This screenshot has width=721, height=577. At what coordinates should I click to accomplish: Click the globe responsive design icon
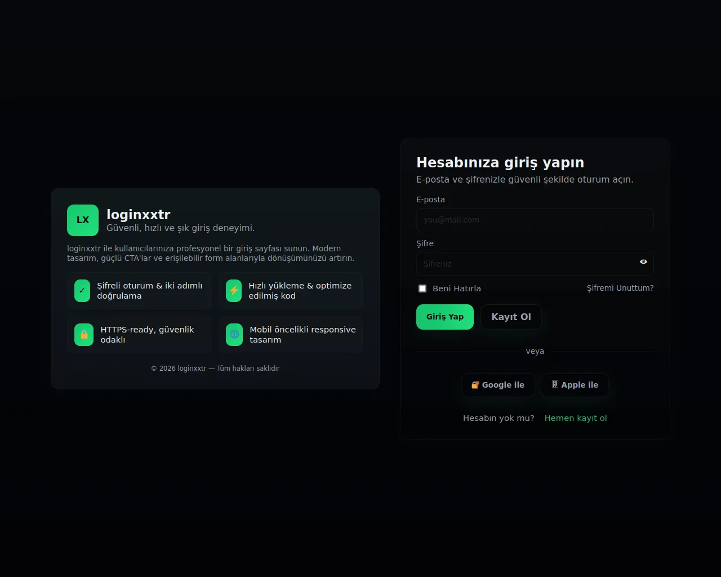pos(234,335)
